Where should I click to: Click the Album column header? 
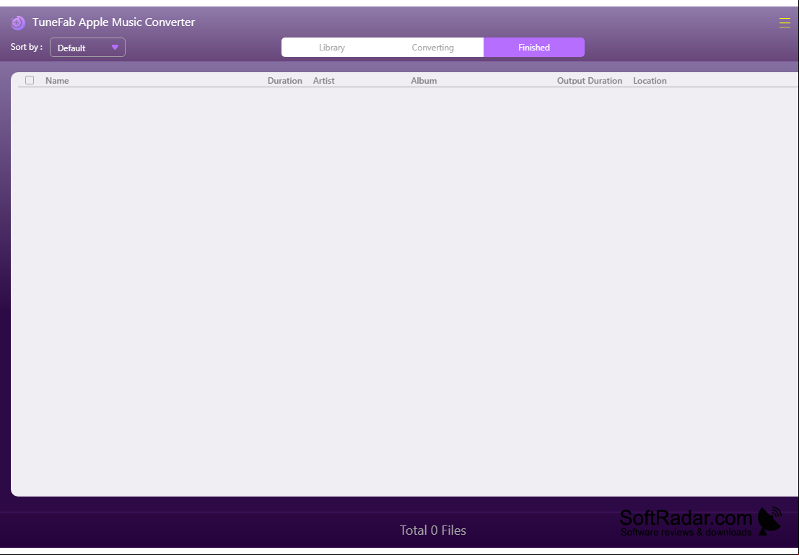[x=424, y=81]
